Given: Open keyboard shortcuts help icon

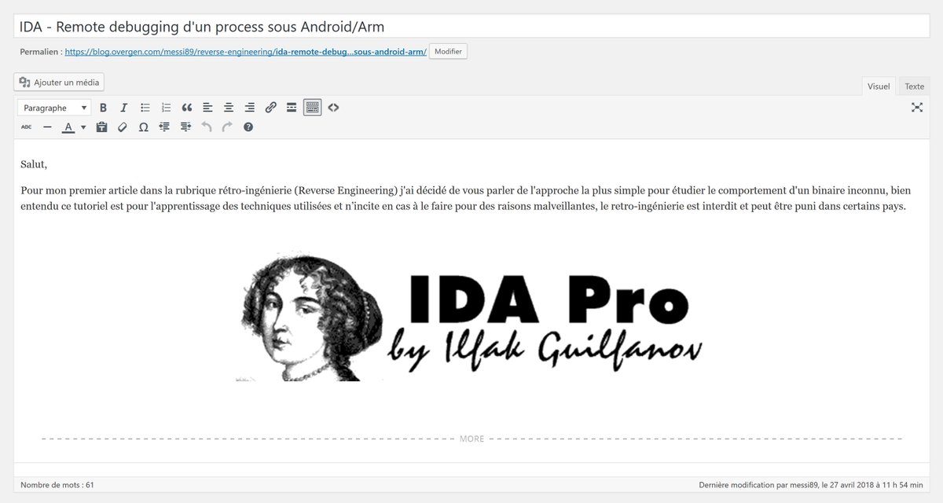Looking at the screenshot, I should pyautogui.click(x=248, y=127).
